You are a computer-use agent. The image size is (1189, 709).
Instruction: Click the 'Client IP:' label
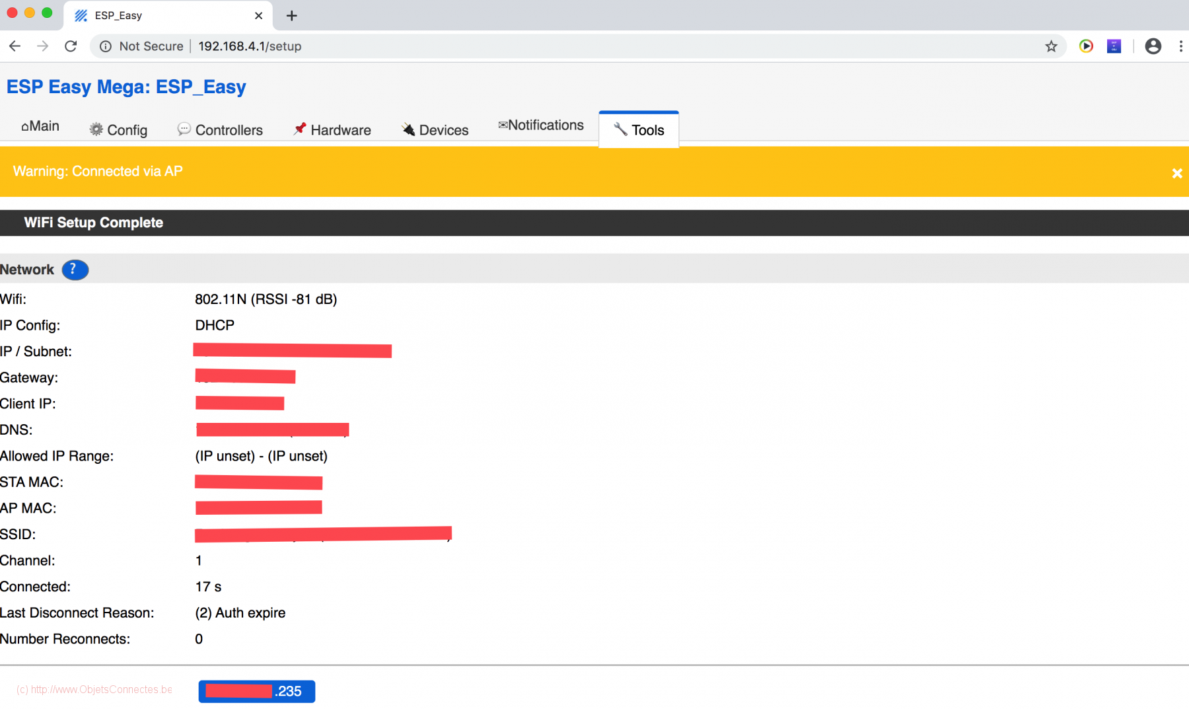pos(28,404)
